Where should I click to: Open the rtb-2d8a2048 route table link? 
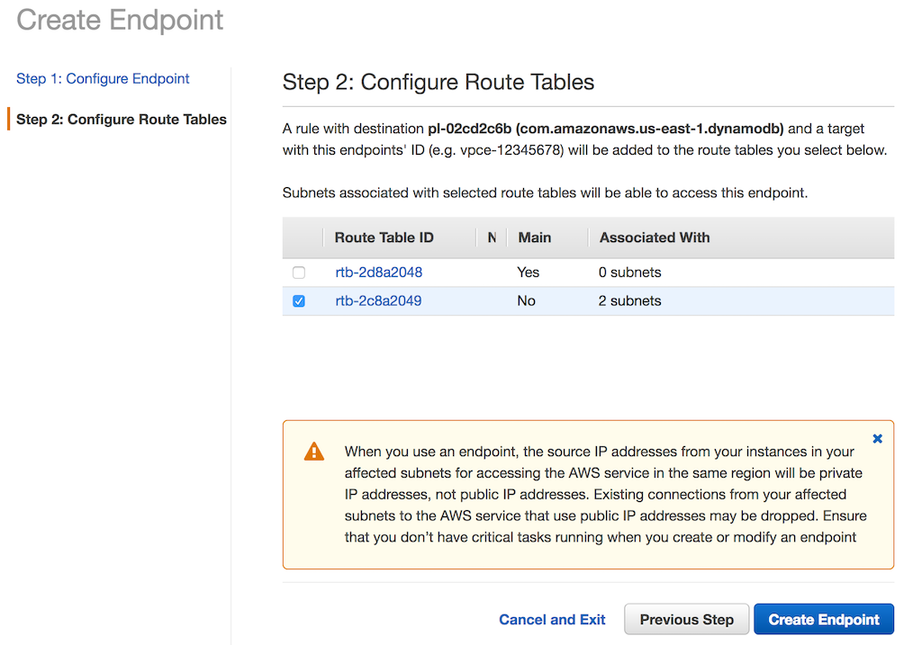point(378,273)
